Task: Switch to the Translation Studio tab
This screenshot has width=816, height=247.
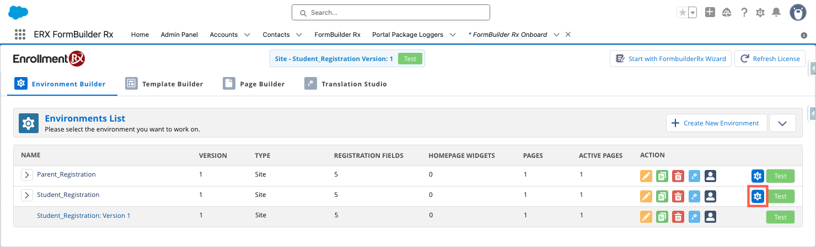Action: pos(346,84)
